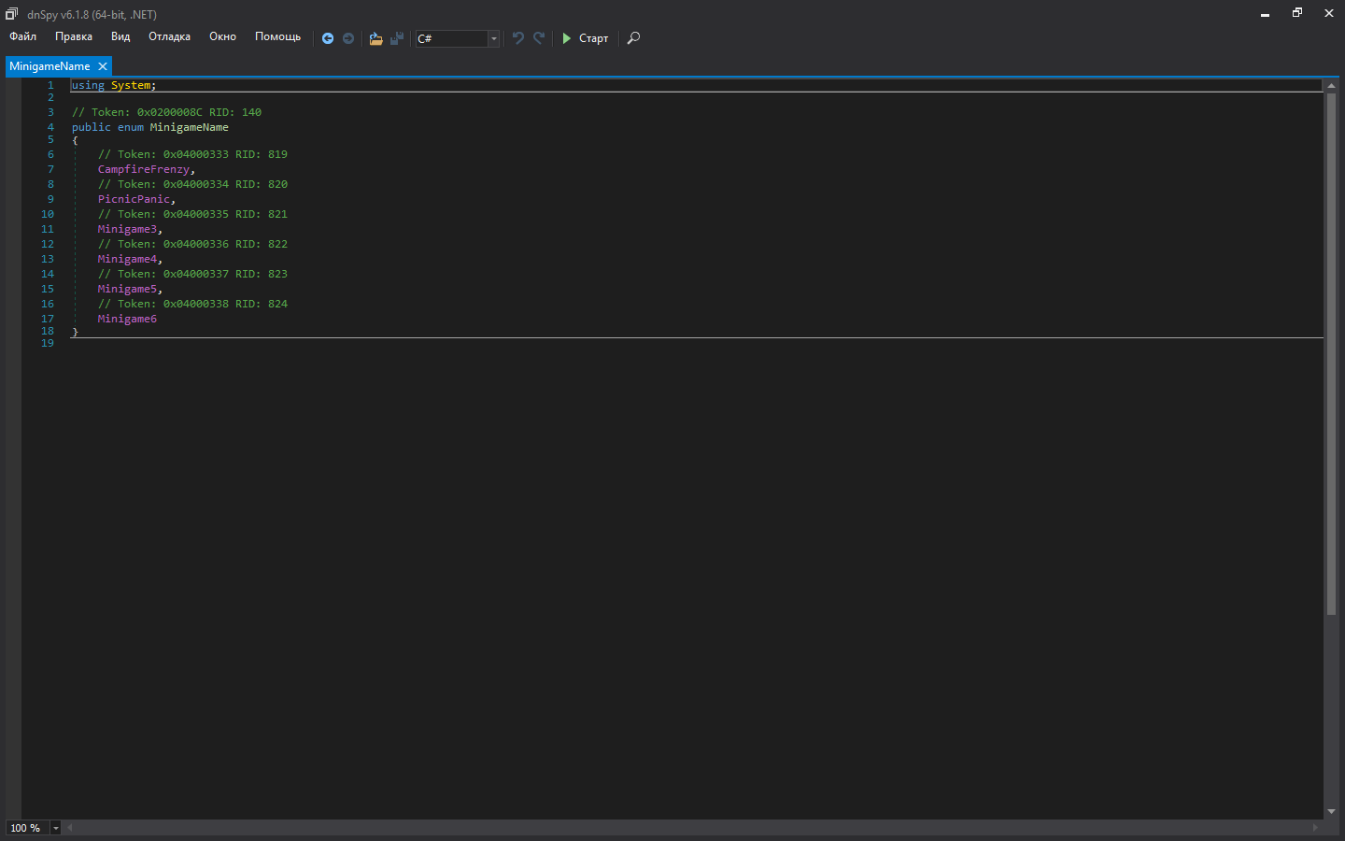1345x841 pixels.
Task: Click the 'public' keyword in code
Action: 92,127
